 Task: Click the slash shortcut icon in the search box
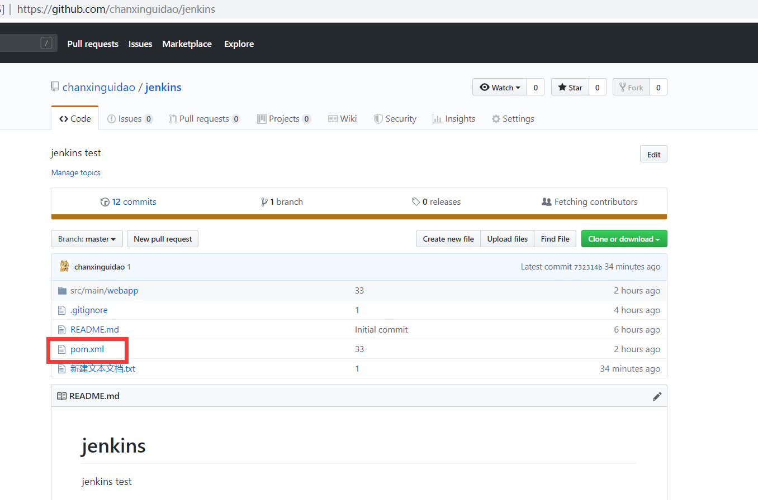[47, 43]
